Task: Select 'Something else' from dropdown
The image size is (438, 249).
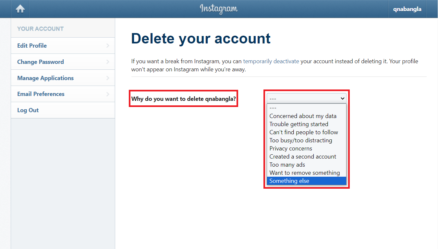Action: pos(289,181)
